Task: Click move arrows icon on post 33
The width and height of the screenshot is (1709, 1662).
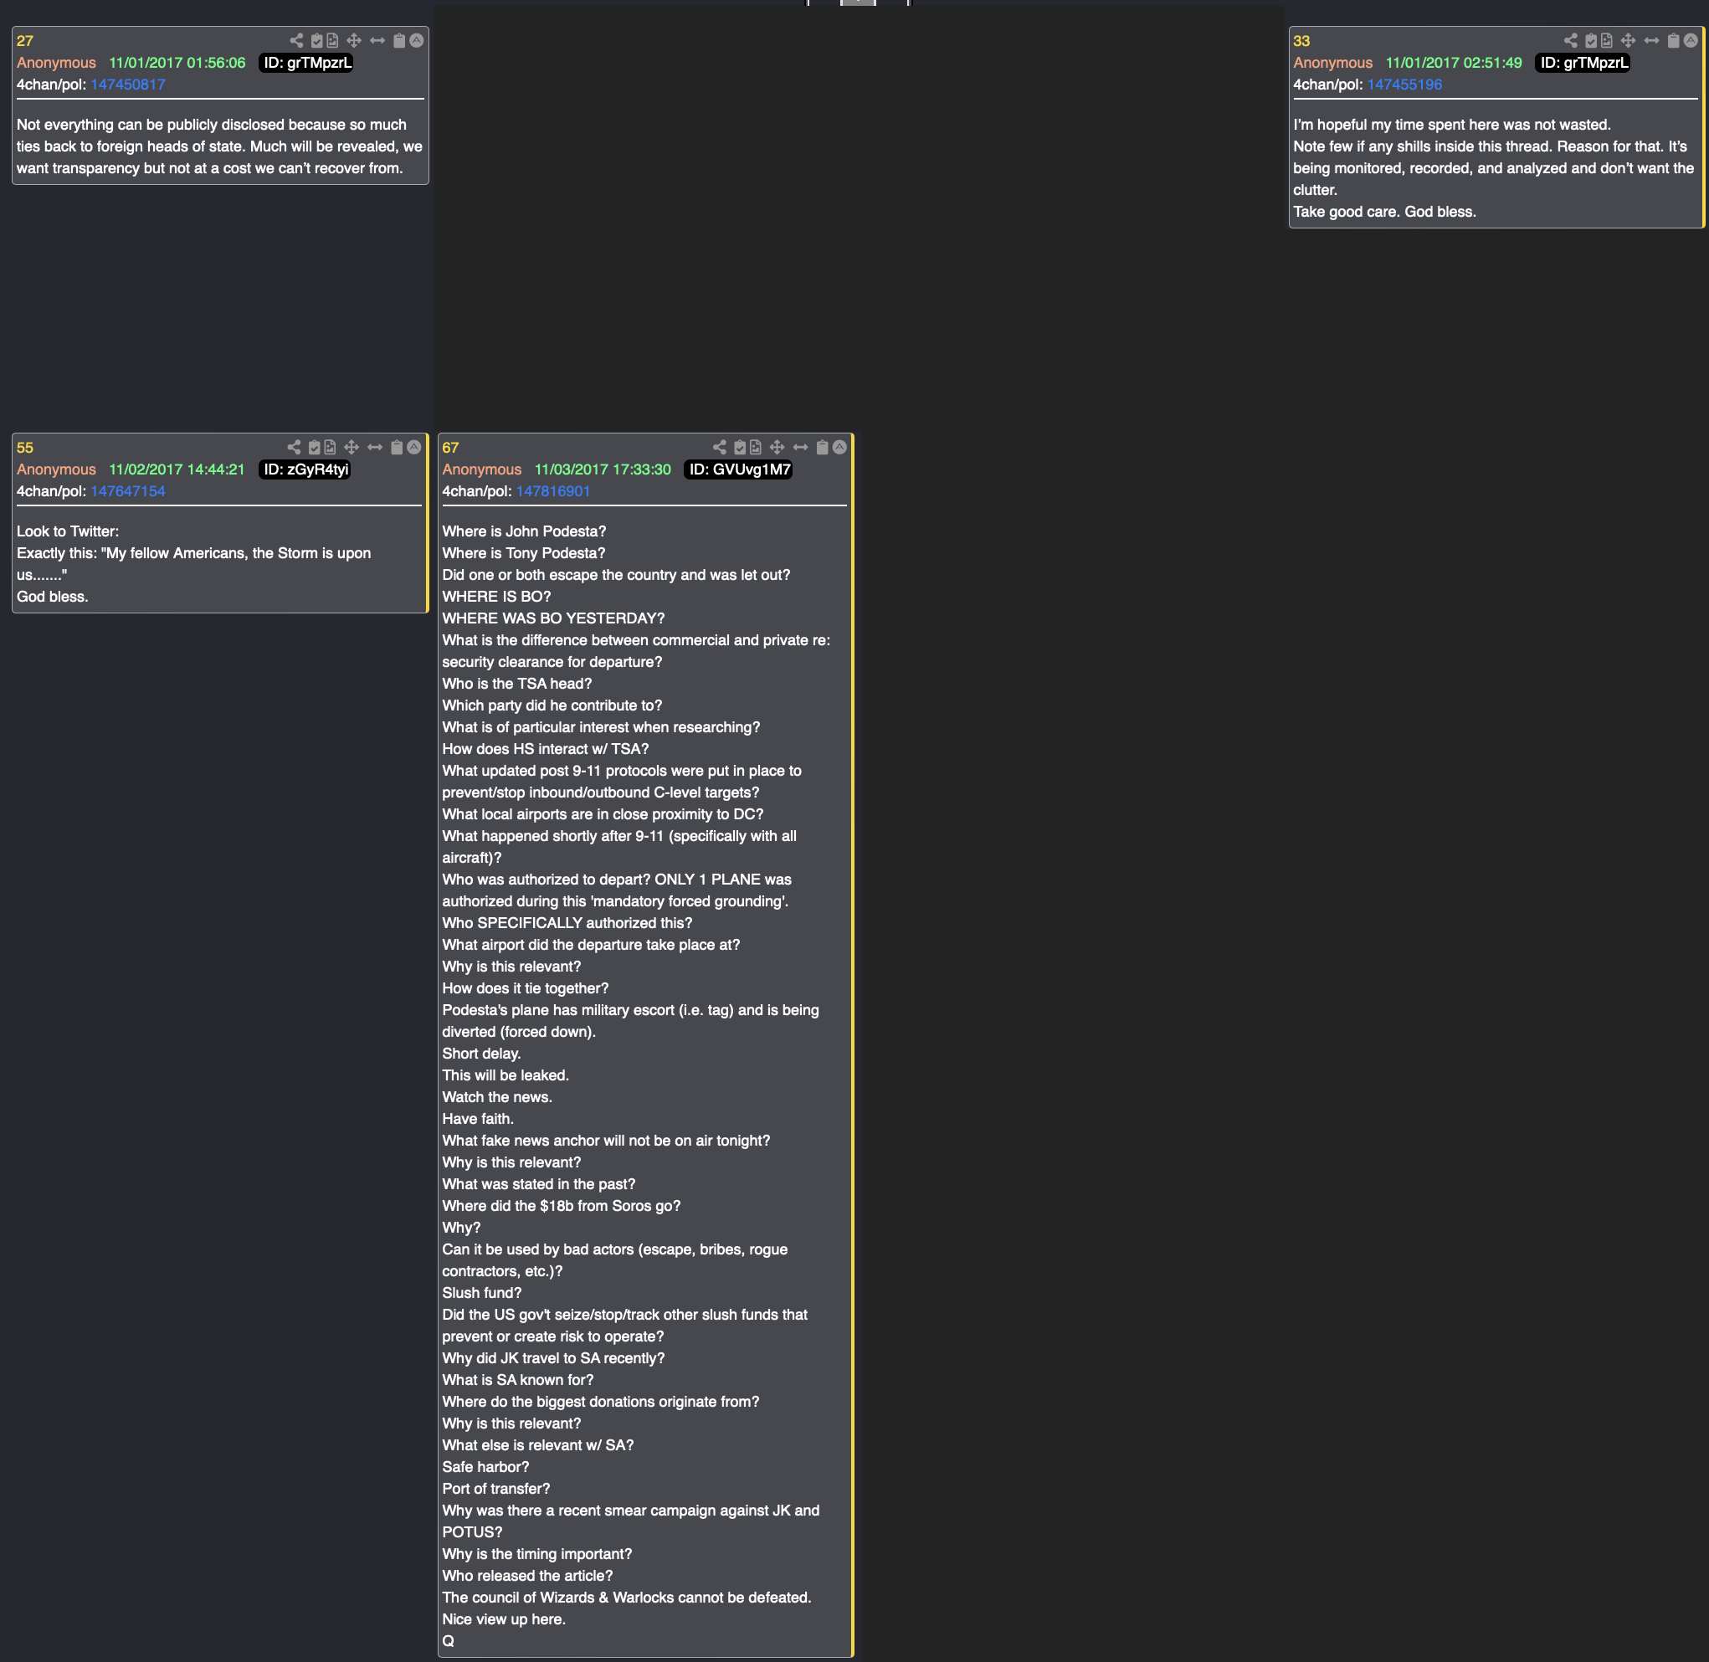Action: 1628,40
